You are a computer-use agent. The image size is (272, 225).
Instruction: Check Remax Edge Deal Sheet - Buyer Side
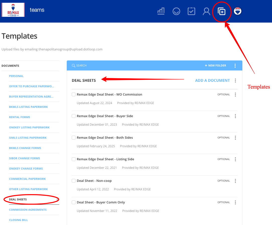pyautogui.click(x=74, y=116)
